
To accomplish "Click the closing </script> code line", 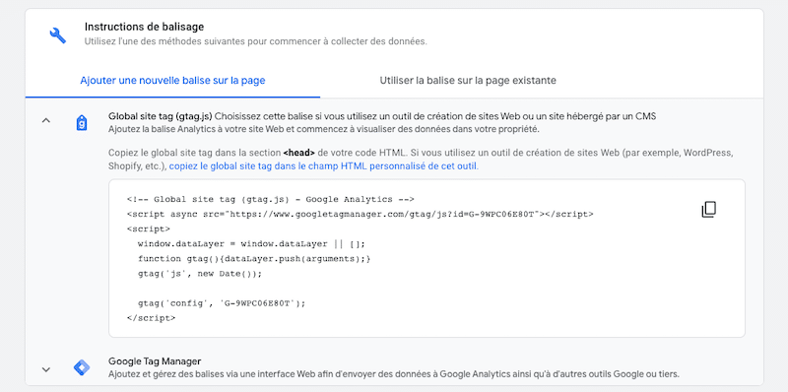I will tap(152, 317).
